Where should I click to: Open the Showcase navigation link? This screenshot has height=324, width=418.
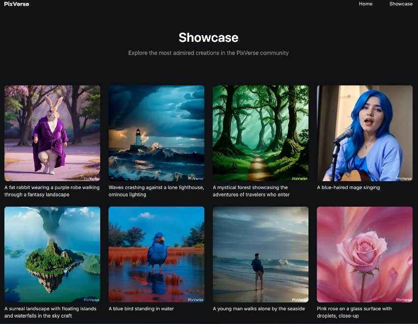pos(401,4)
